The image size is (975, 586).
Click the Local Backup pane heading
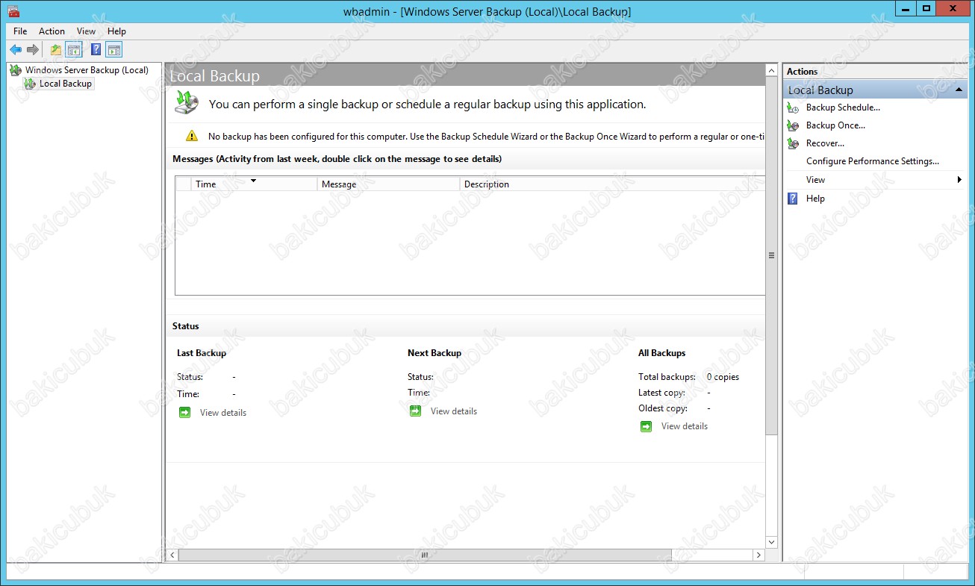coord(215,76)
